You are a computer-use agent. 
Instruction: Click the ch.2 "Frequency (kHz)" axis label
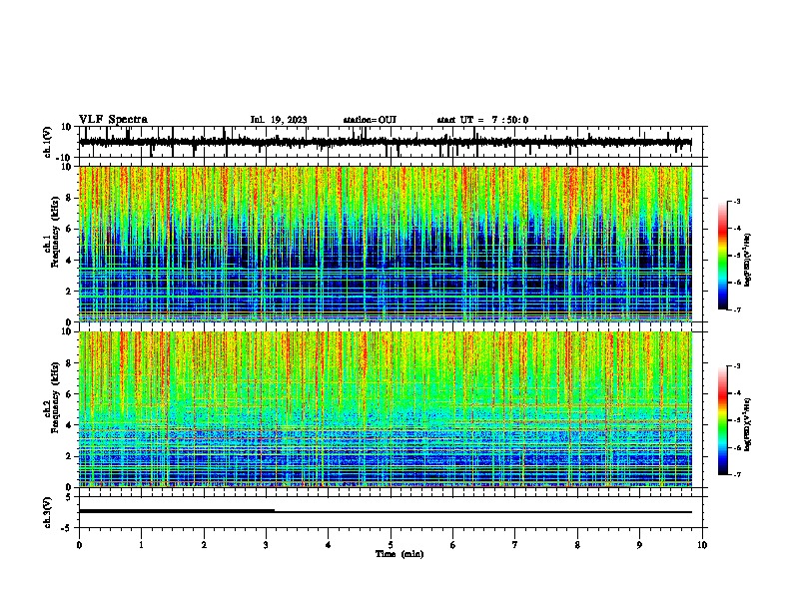[x=55, y=397]
